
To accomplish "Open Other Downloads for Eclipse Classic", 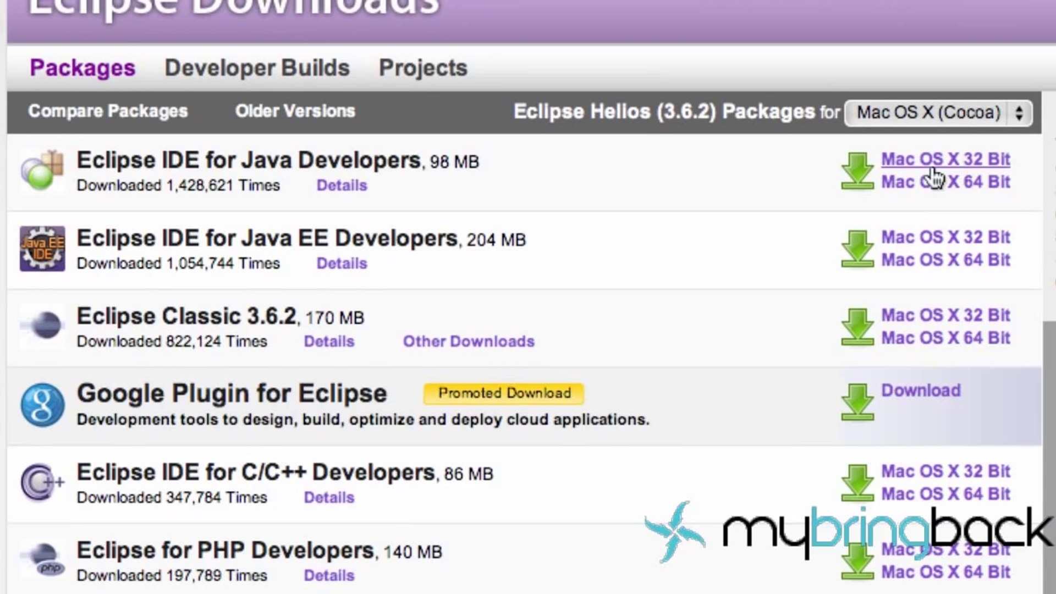I will [469, 341].
